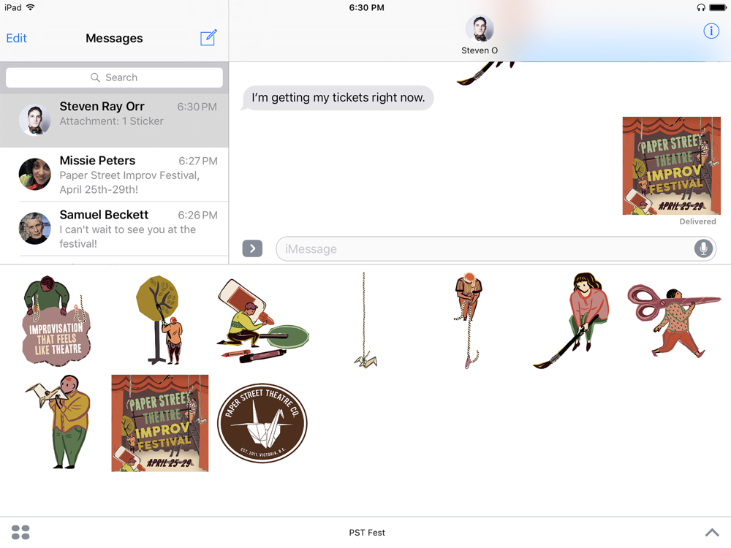Select the hanging rope paper crane sticker

[x=365, y=320]
